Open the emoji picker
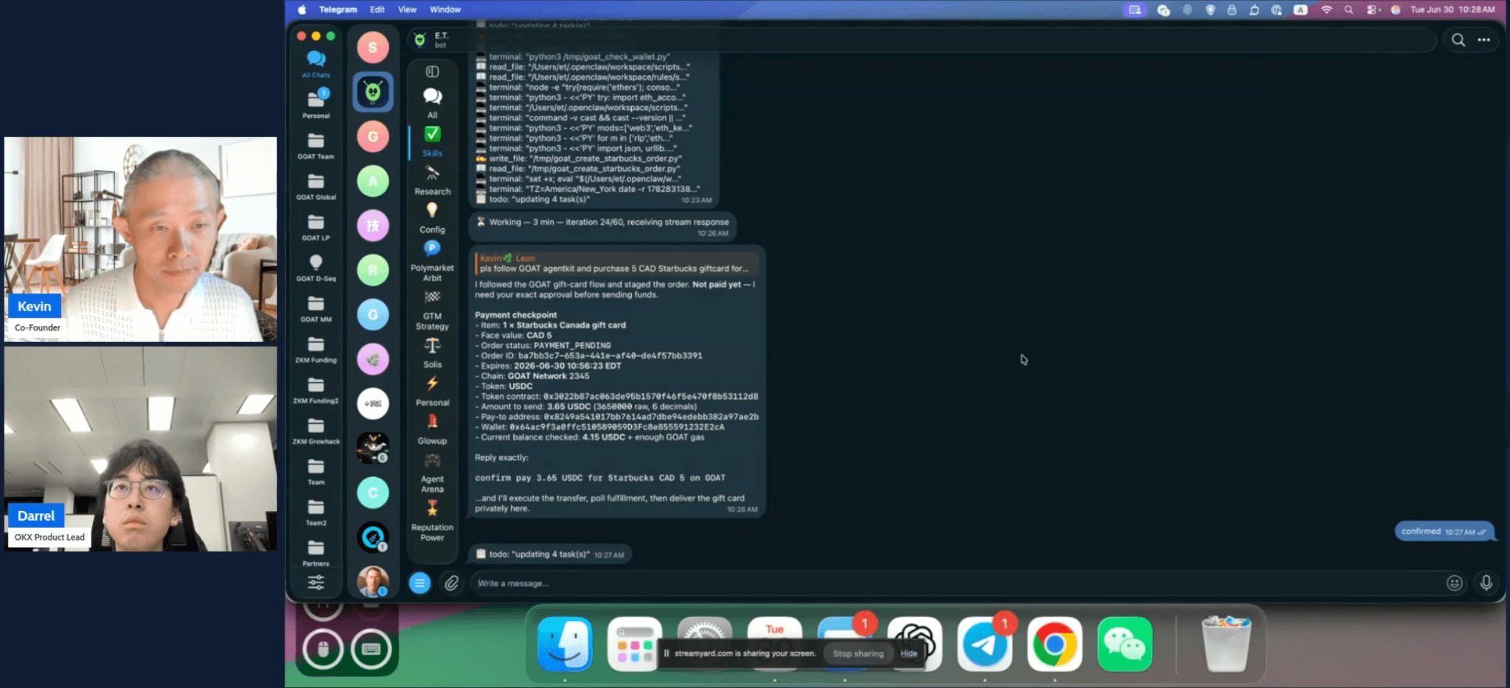 [1454, 583]
